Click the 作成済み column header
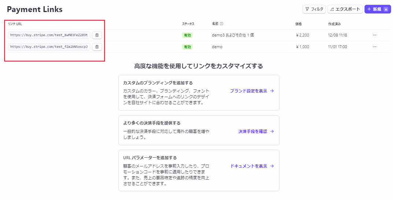The width and height of the screenshot is (393, 200). tap(334, 24)
